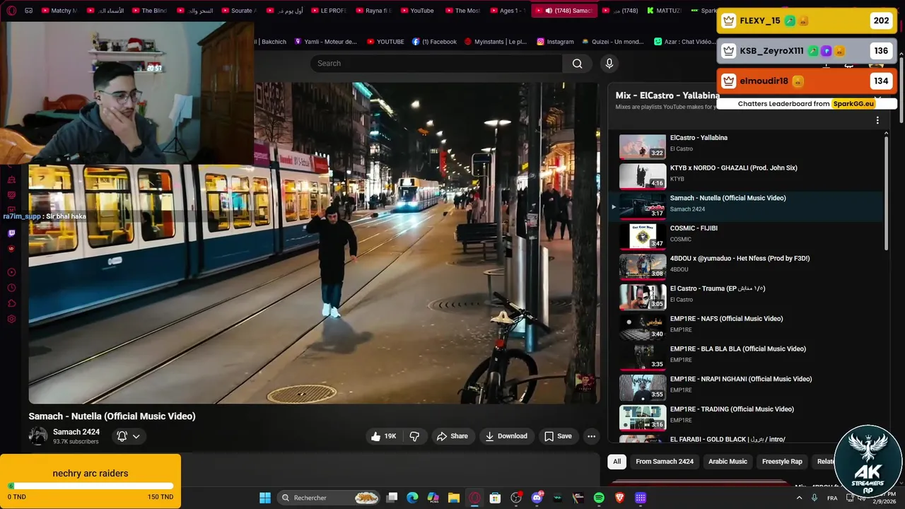Select the All filter chip

(x=617, y=462)
